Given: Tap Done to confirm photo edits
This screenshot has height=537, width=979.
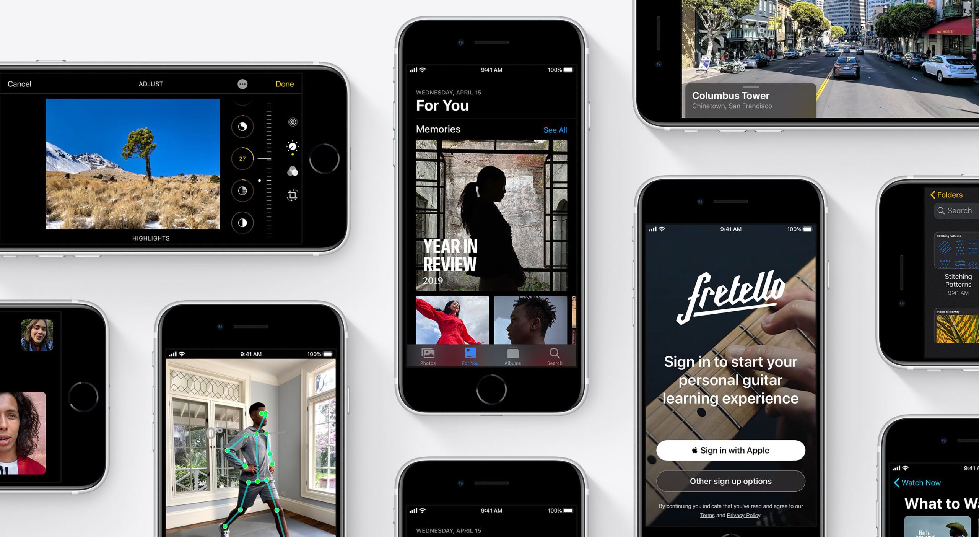Looking at the screenshot, I should tap(286, 83).
